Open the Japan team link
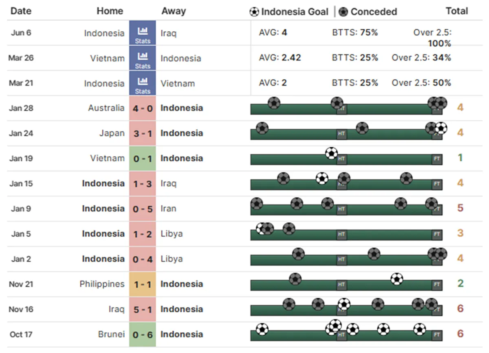 pyautogui.click(x=112, y=133)
